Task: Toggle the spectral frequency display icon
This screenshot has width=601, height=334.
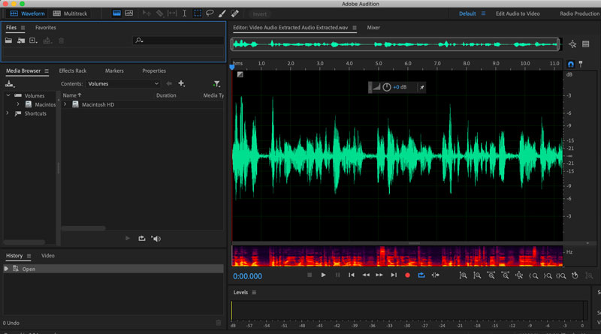Action: pos(129,14)
